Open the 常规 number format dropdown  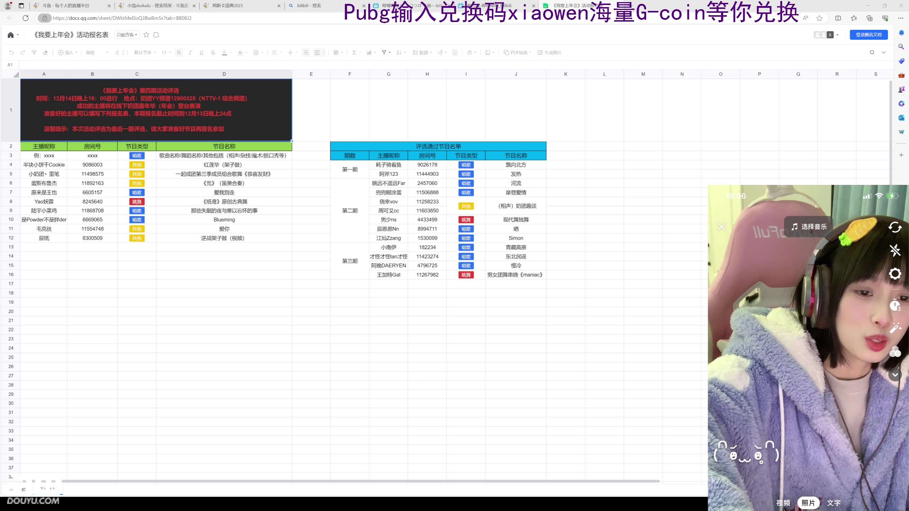pos(97,53)
